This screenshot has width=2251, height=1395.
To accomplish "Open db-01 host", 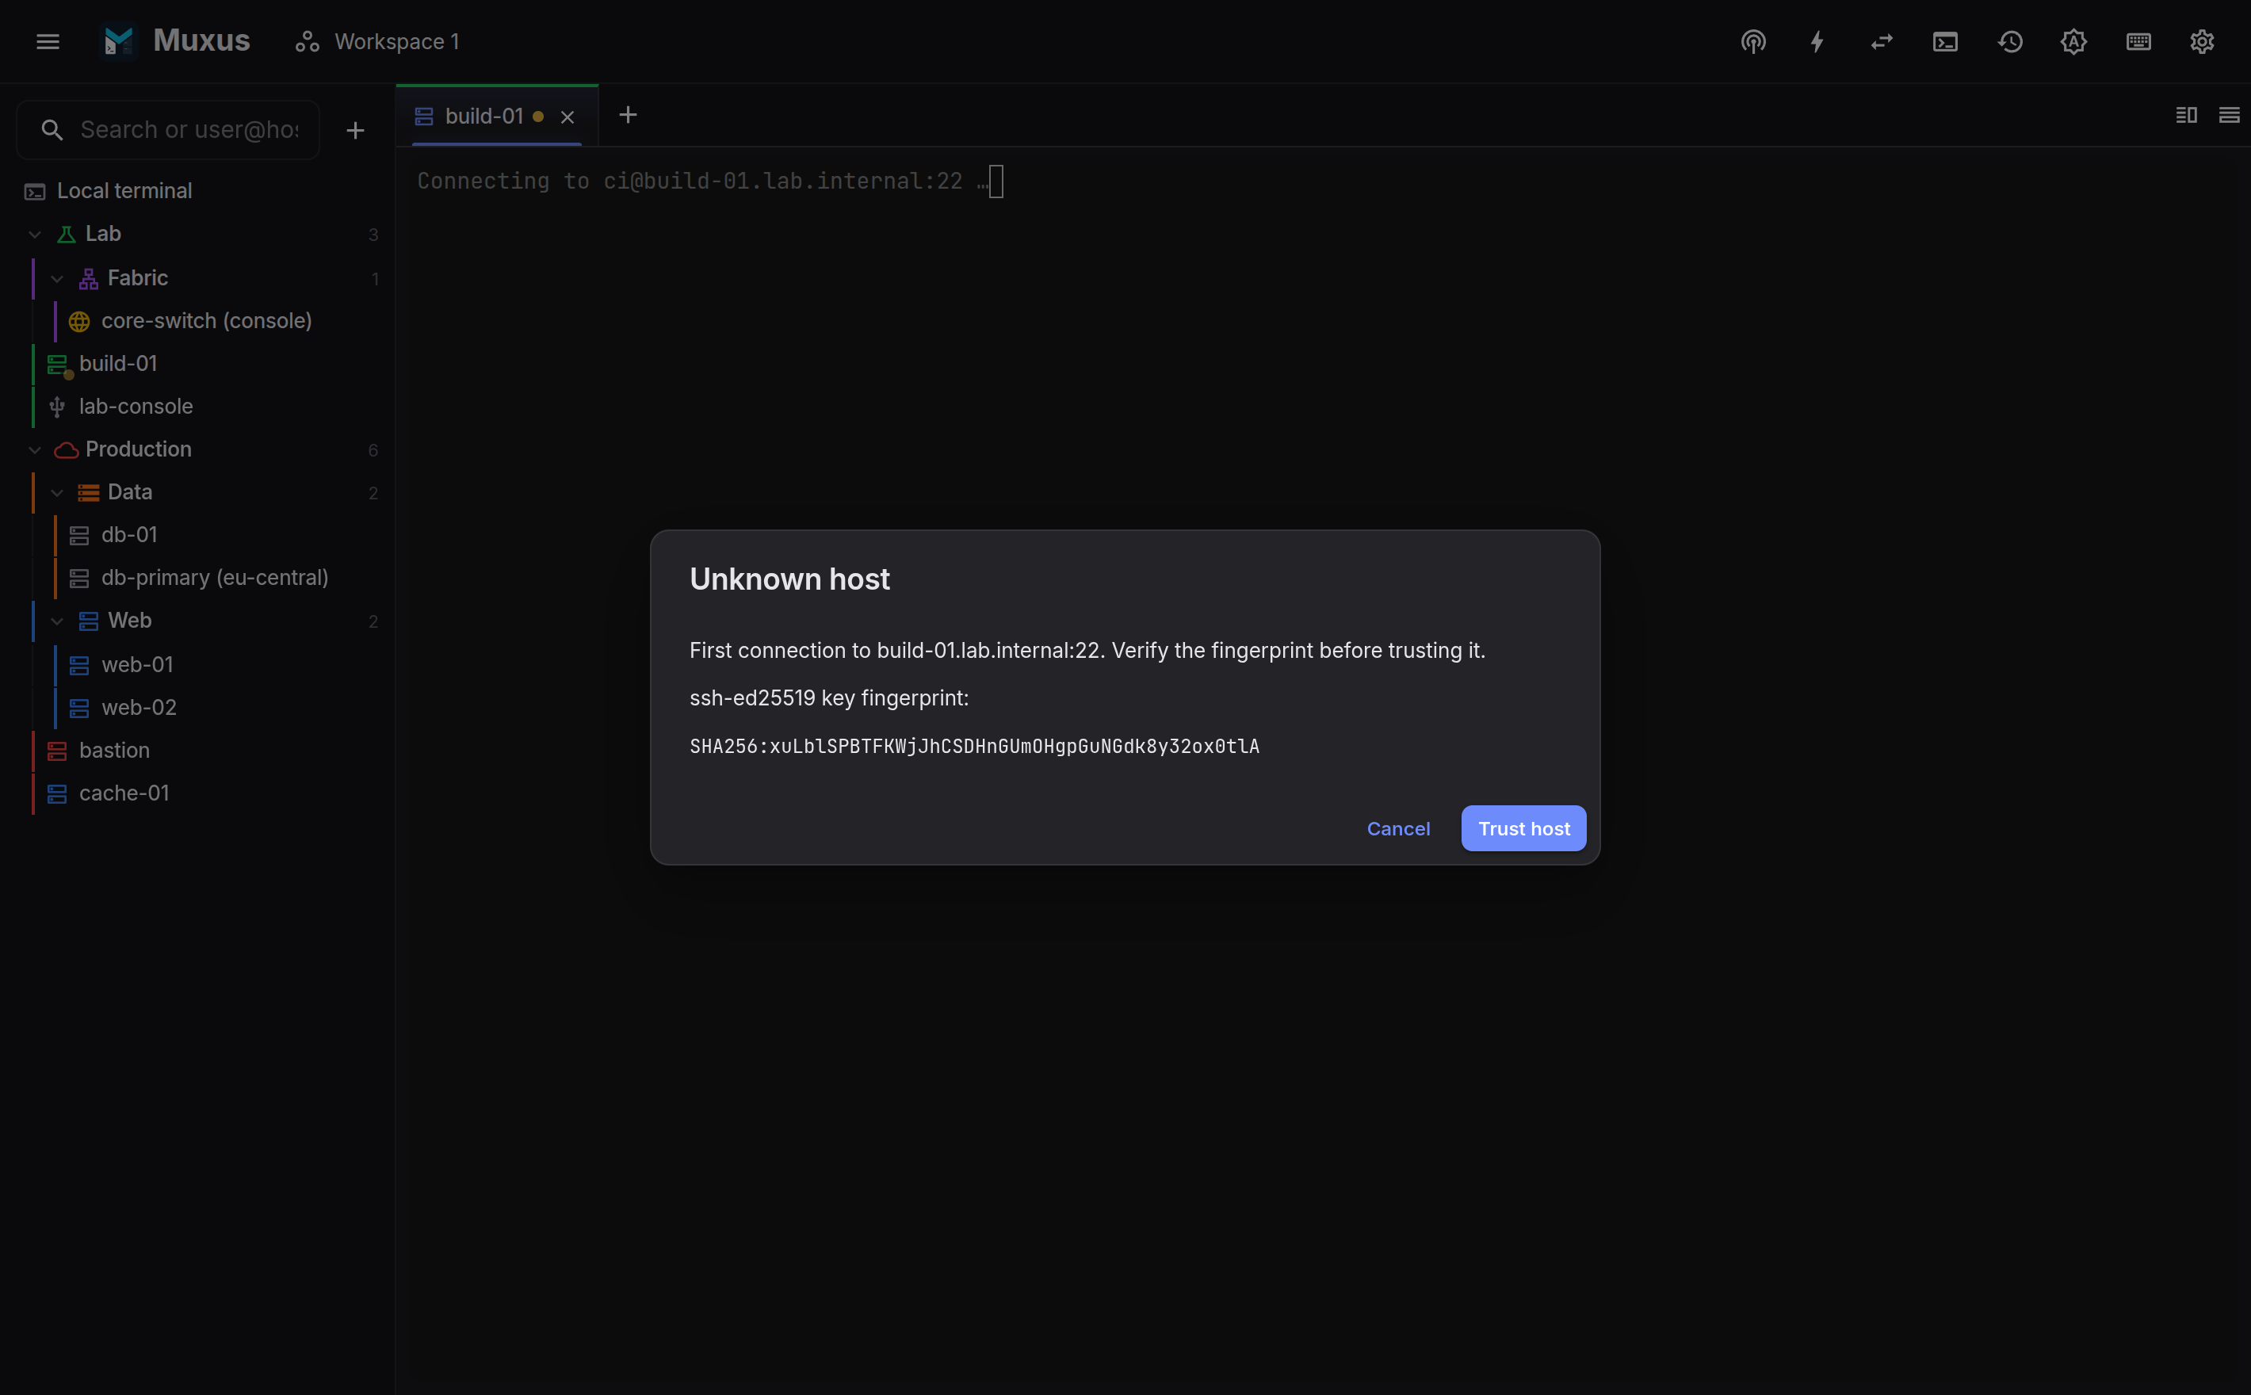I will pos(129,535).
